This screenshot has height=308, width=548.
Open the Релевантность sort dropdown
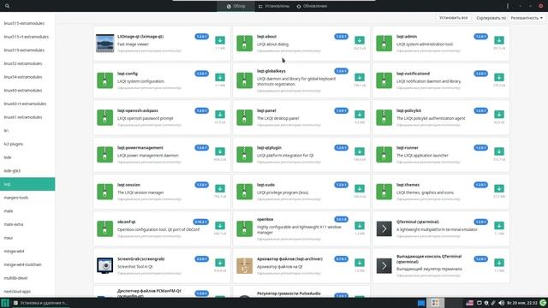click(x=527, y=18)
